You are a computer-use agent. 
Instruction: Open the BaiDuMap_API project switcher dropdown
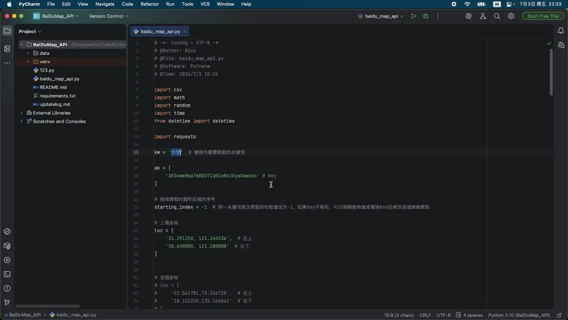tap(56, 16)
